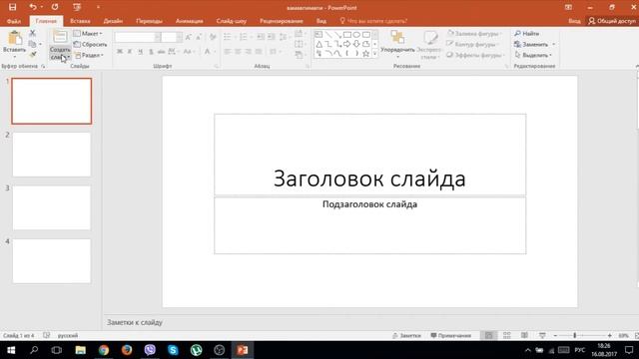Image resolution: width=639 pixels, height=359 pixels.
Task: Select the text box shape in the shapes gallery
Action: coord(319,35)
